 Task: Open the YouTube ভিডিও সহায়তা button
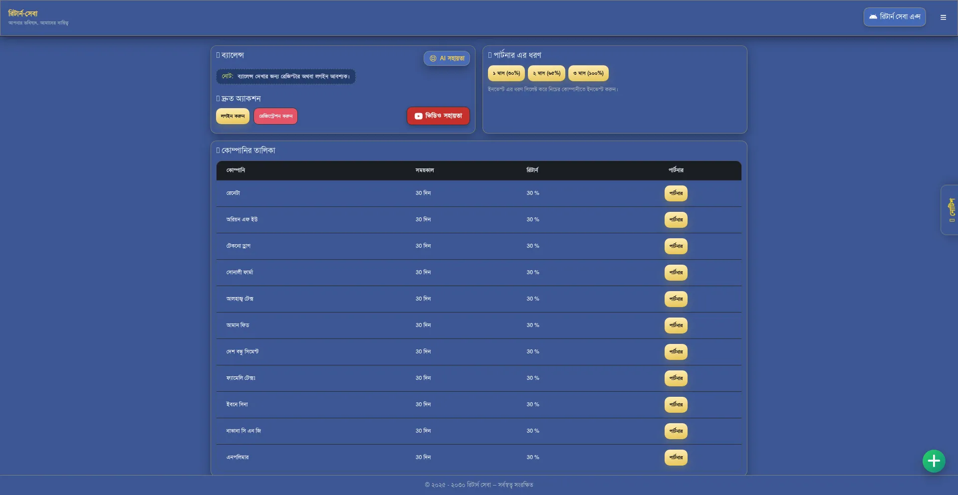438,116
